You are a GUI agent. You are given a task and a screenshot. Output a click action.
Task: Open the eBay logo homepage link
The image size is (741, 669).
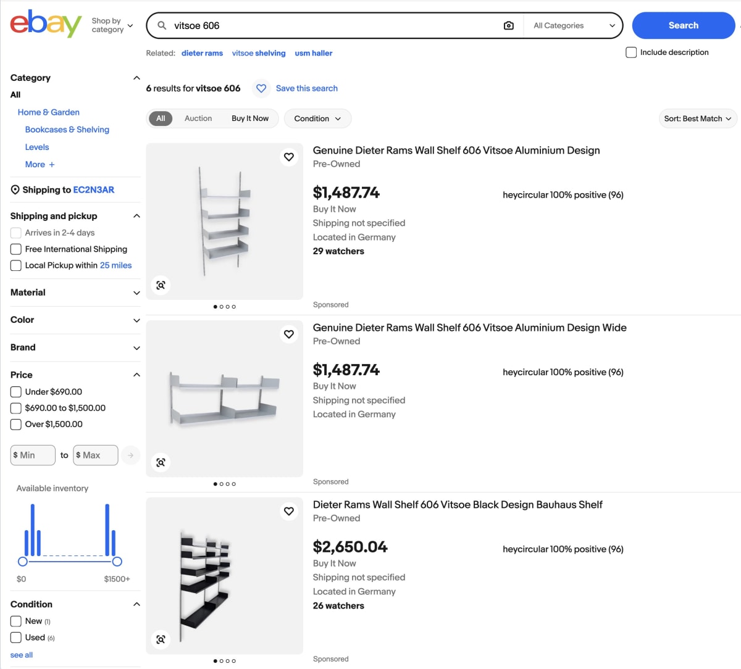tap(46, 24)
